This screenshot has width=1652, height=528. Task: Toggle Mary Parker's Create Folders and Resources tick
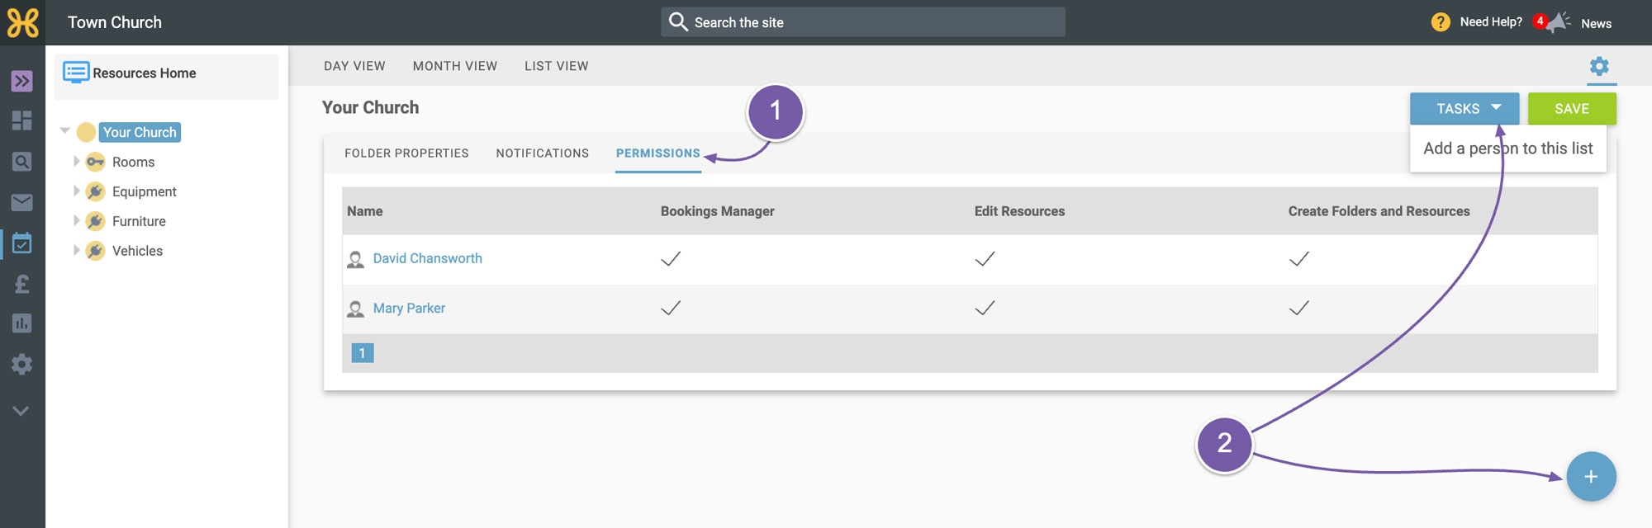[1299, 308]
